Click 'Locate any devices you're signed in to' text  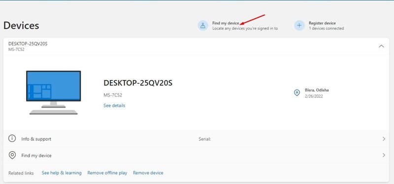pos(245,28)
